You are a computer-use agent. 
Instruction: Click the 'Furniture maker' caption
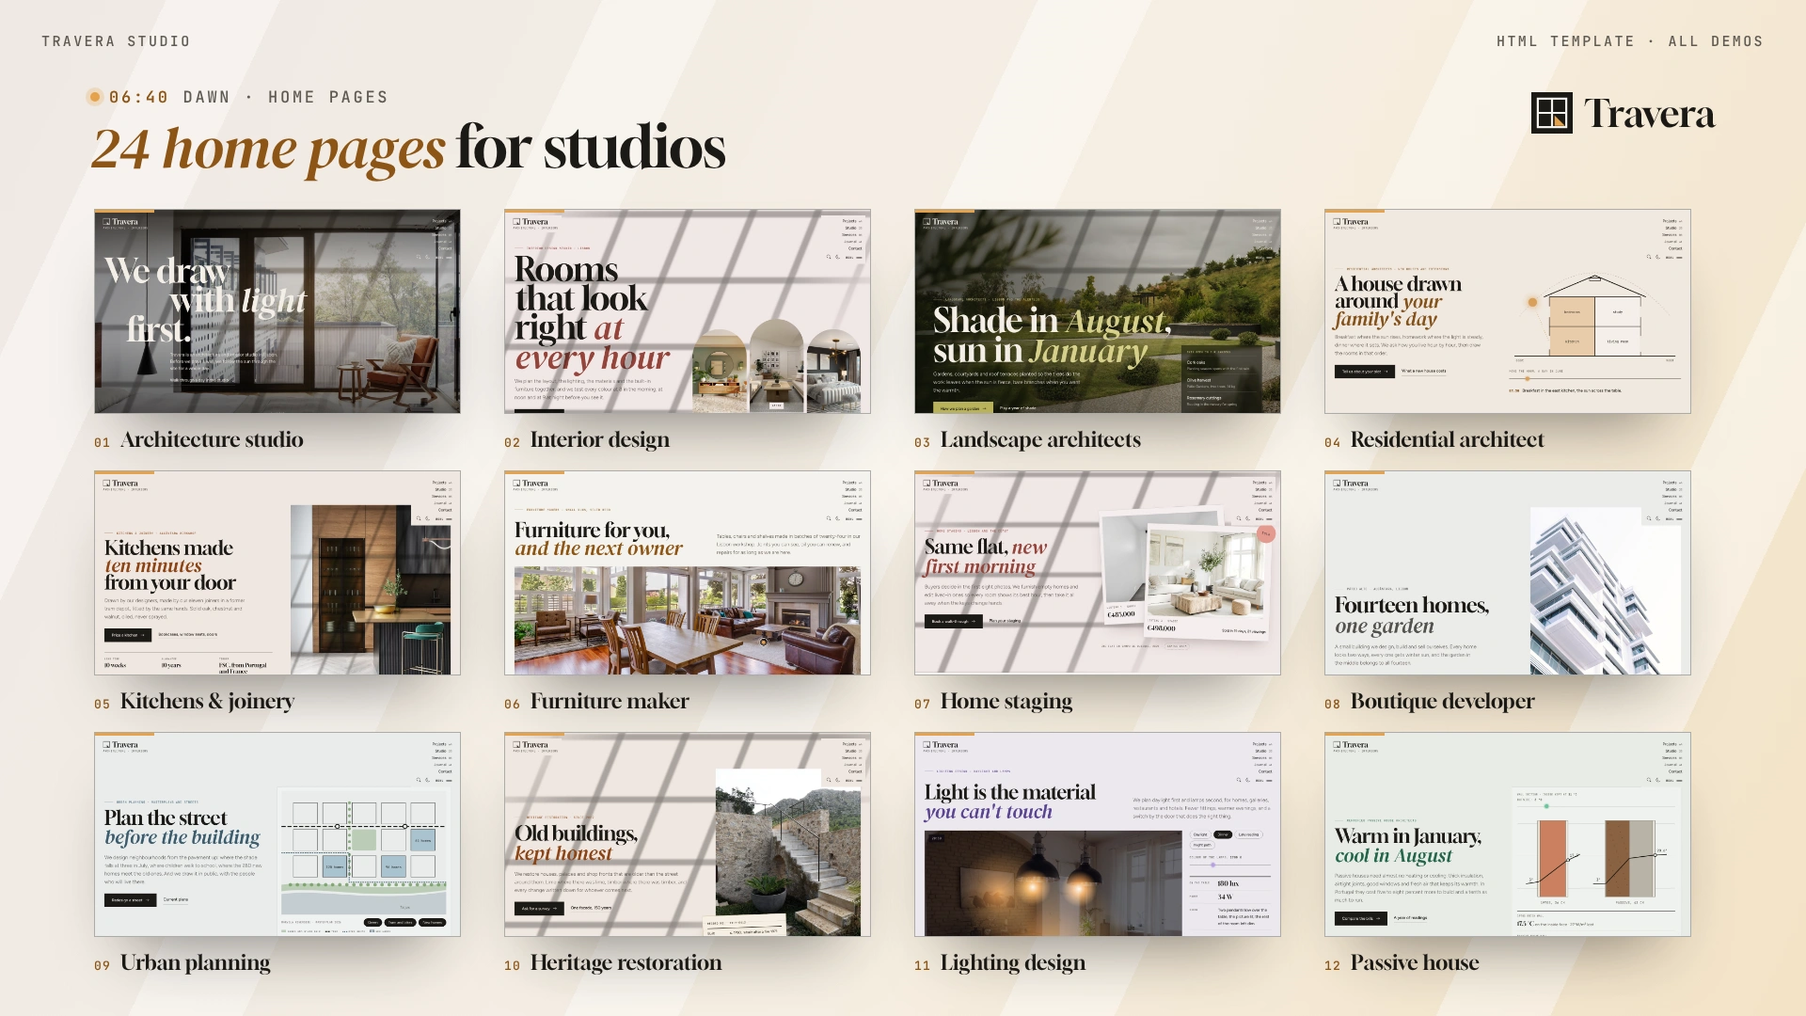click(610, 702)
